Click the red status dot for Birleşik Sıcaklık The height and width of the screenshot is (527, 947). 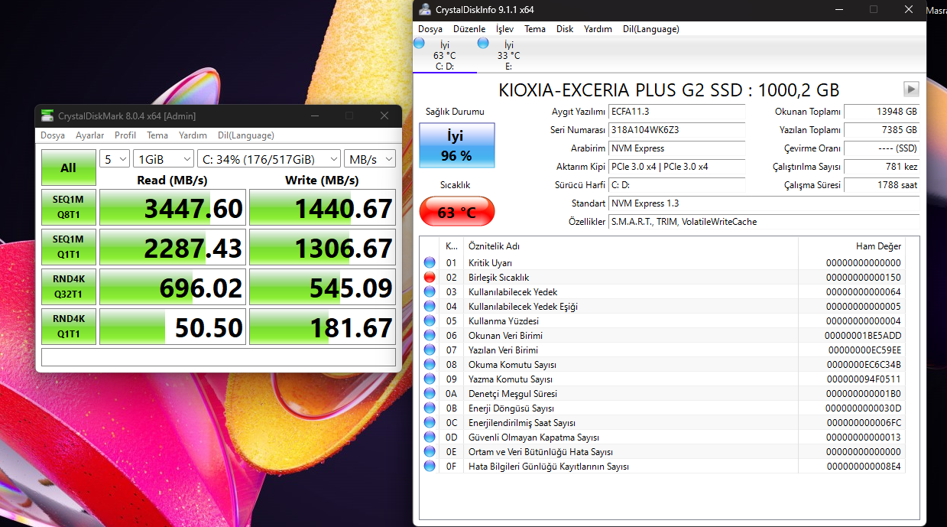pyautogui.click(x=429, y=277)
